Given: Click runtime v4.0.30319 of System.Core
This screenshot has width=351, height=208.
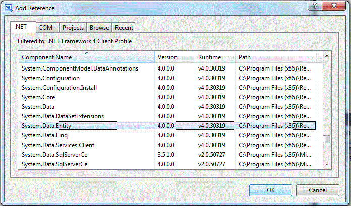Looking at the screenshot, I should pyautogui.click(x=211, y=97).
